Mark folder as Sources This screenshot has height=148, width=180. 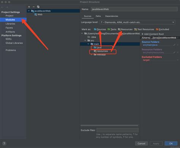[100, 29]
